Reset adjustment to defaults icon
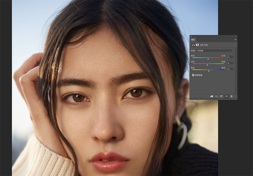The image size is (253, 176). point(221,96)
